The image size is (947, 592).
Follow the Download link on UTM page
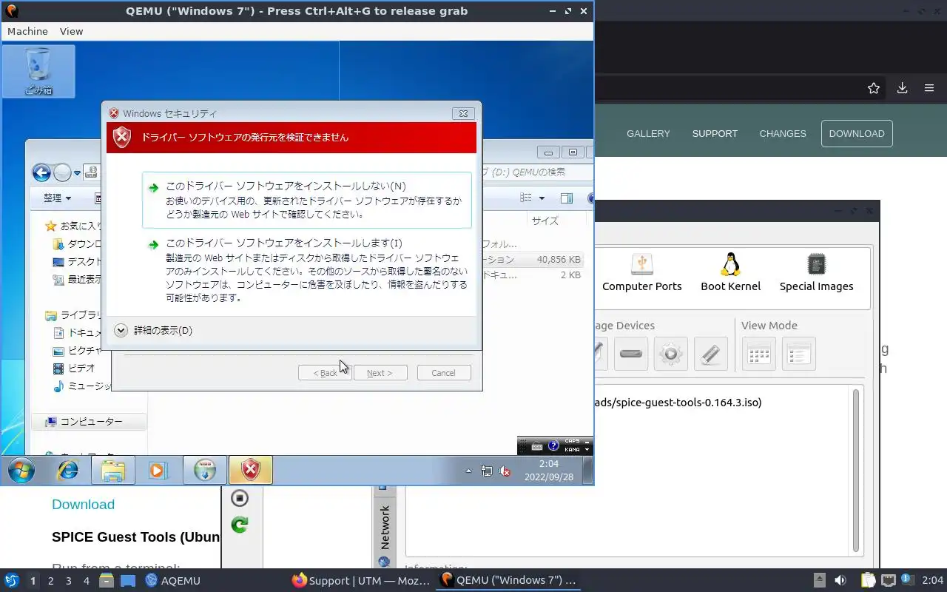click(x=83, y=505)
